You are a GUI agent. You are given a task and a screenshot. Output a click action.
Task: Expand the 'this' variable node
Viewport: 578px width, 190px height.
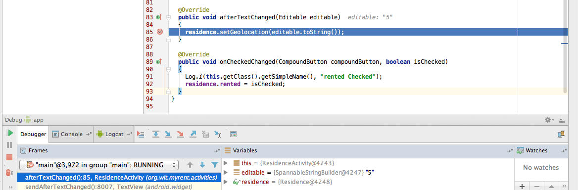(226, 163)
